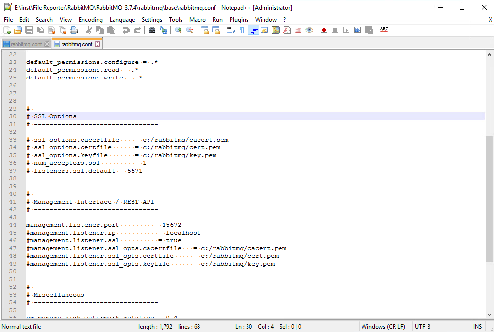The height and width of the screenshot is (332, 494).
Task: Open the Find dialog
Action: point(152,30)
